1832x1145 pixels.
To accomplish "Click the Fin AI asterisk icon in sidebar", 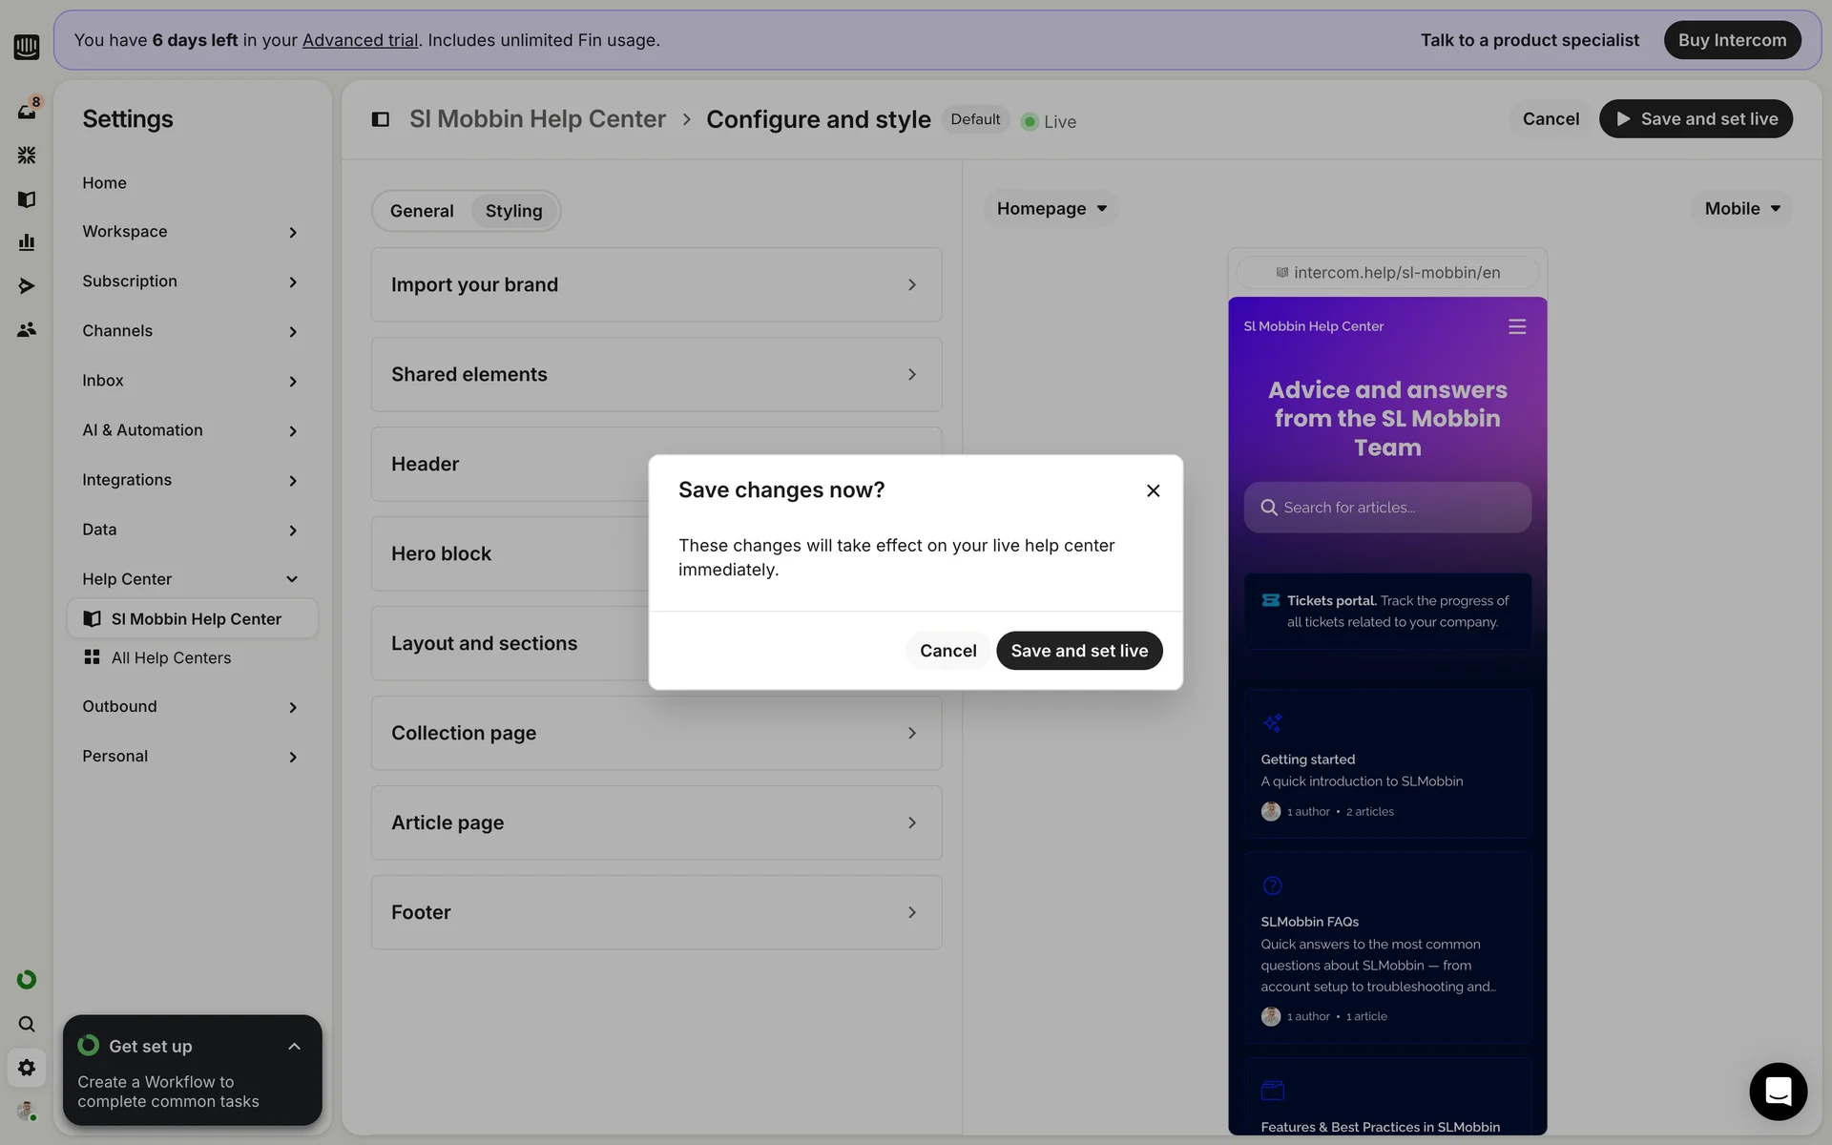I will (x=27, y=155).
